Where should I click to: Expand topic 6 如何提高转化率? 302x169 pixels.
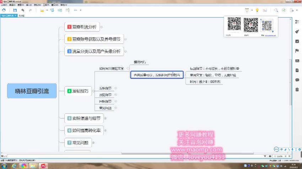point(106,130)
